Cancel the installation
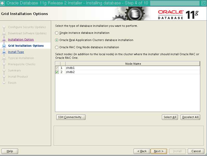207x156 pixels. [x=196, y=151]
